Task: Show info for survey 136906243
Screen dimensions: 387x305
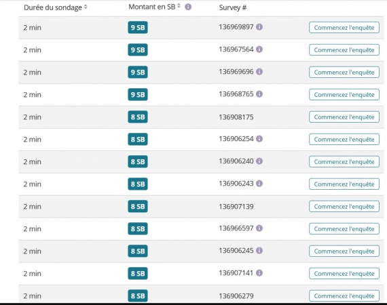Action: coord(259,184)
